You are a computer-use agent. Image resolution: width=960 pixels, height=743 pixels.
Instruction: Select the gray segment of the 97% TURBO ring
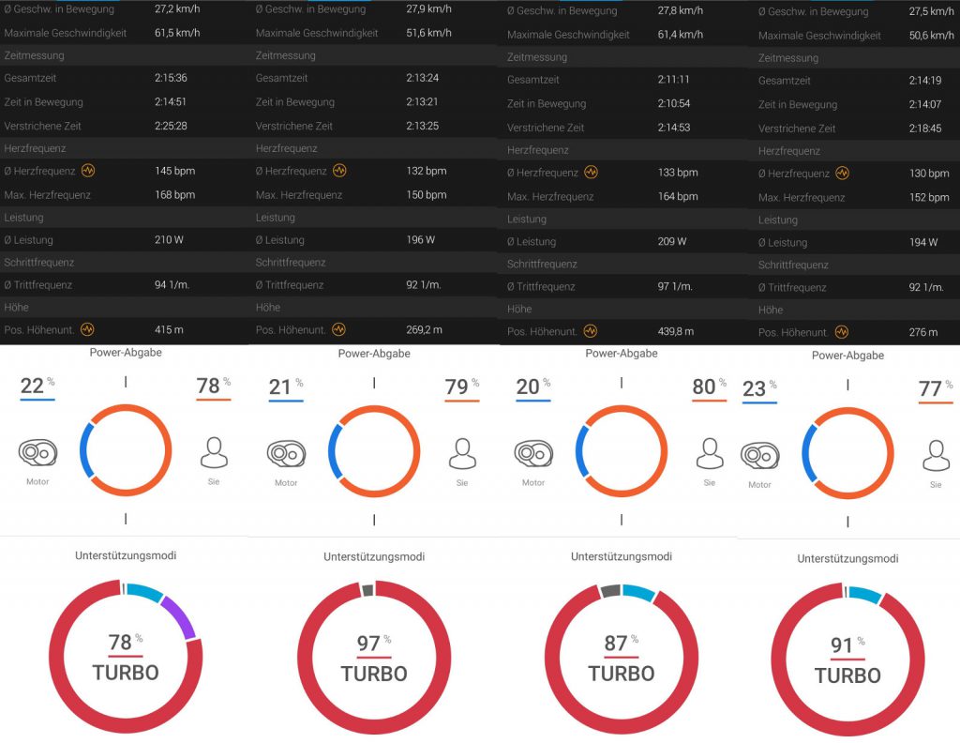367,590
